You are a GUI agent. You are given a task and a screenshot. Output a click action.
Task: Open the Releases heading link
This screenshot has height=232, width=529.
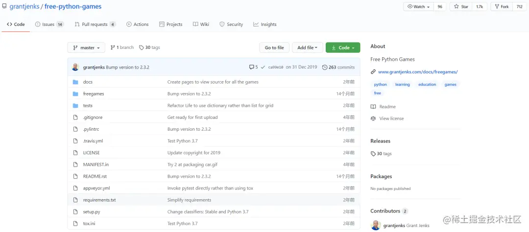click(x=380, y=141)
